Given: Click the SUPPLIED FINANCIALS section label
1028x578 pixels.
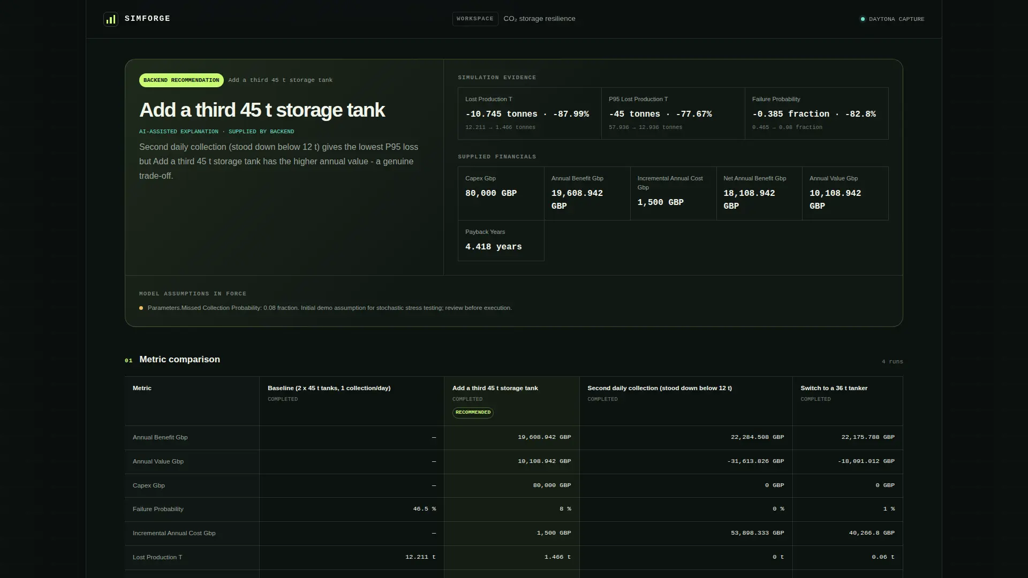Looking at the screenshot, I should [x=497, y=157].
